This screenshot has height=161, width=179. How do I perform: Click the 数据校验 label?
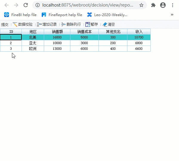[x=25, y=24]
